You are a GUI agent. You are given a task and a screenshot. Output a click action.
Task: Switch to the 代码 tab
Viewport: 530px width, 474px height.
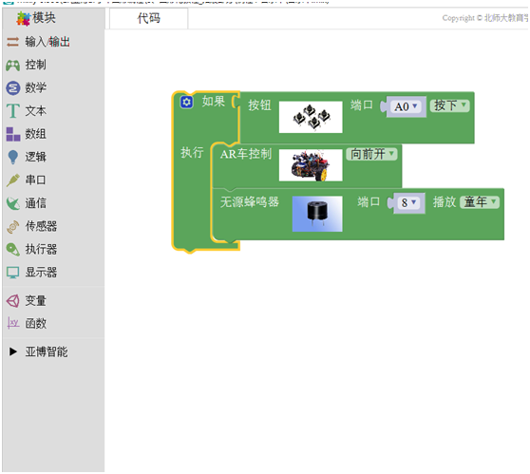point(149,18)
